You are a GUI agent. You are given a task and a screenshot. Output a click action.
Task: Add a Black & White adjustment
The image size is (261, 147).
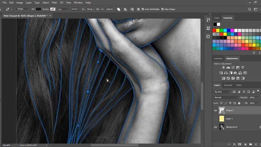[x=230, y=73]
